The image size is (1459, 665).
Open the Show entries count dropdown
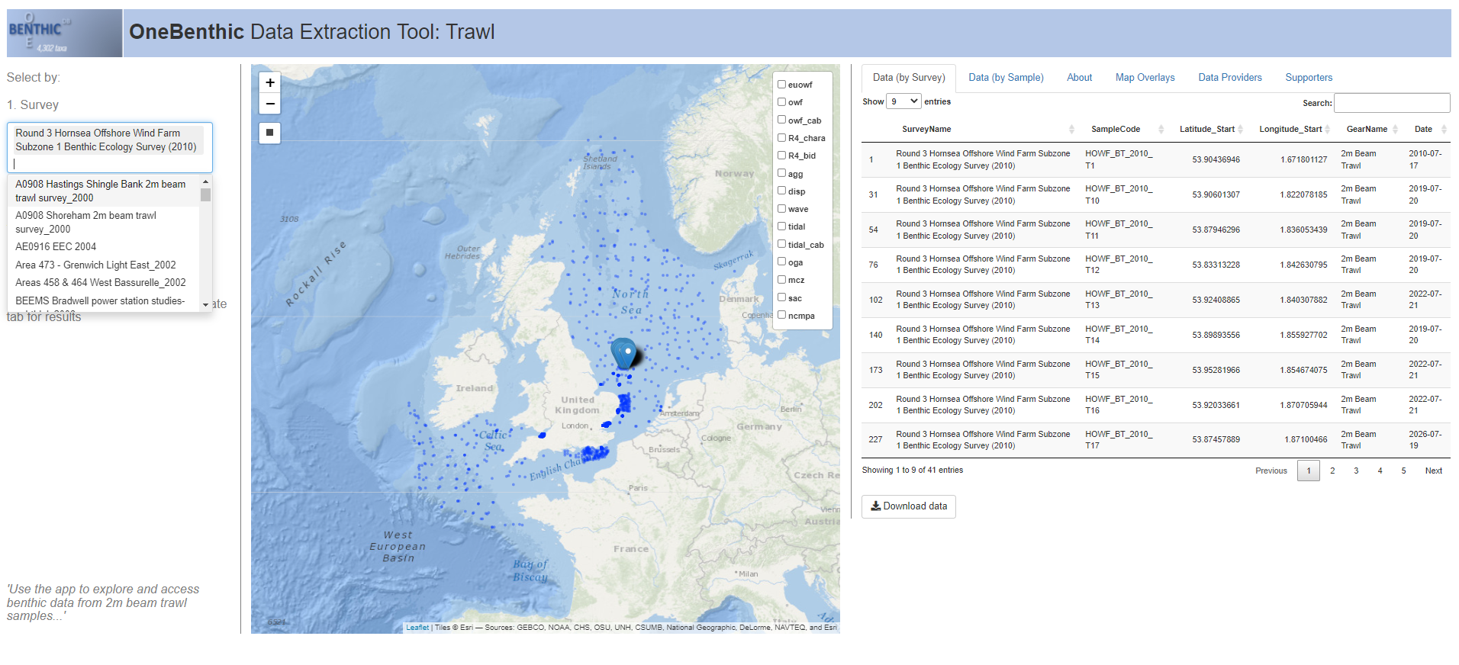[903, 101]
